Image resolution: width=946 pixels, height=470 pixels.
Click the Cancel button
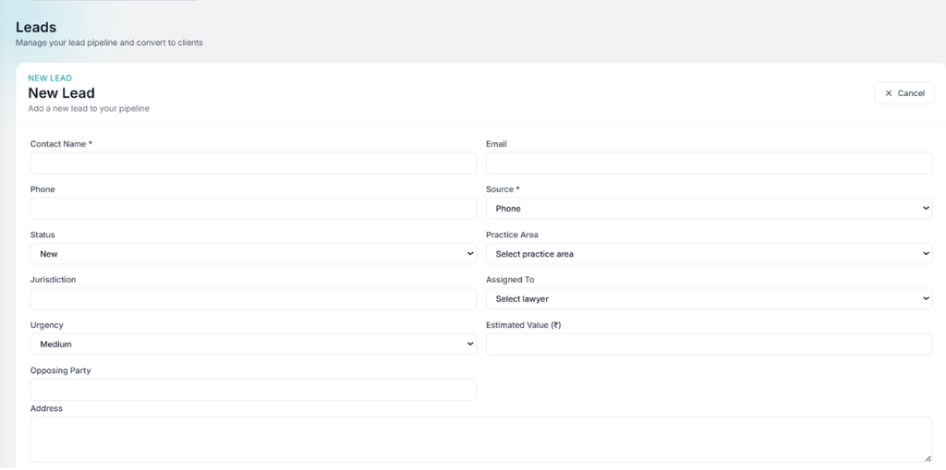pos(904,93)
